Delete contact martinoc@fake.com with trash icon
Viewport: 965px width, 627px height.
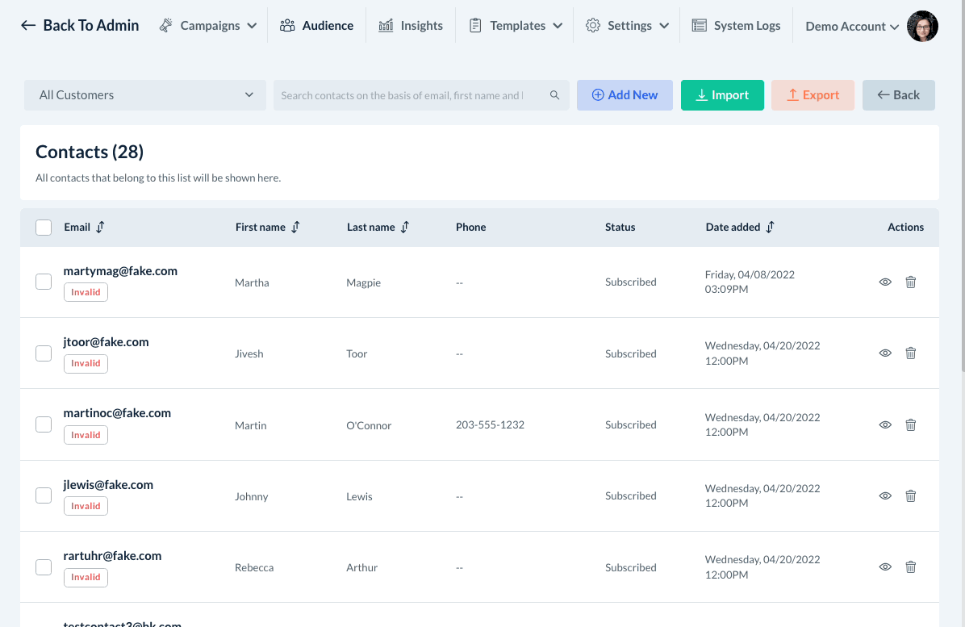click(x=911, y=424)
